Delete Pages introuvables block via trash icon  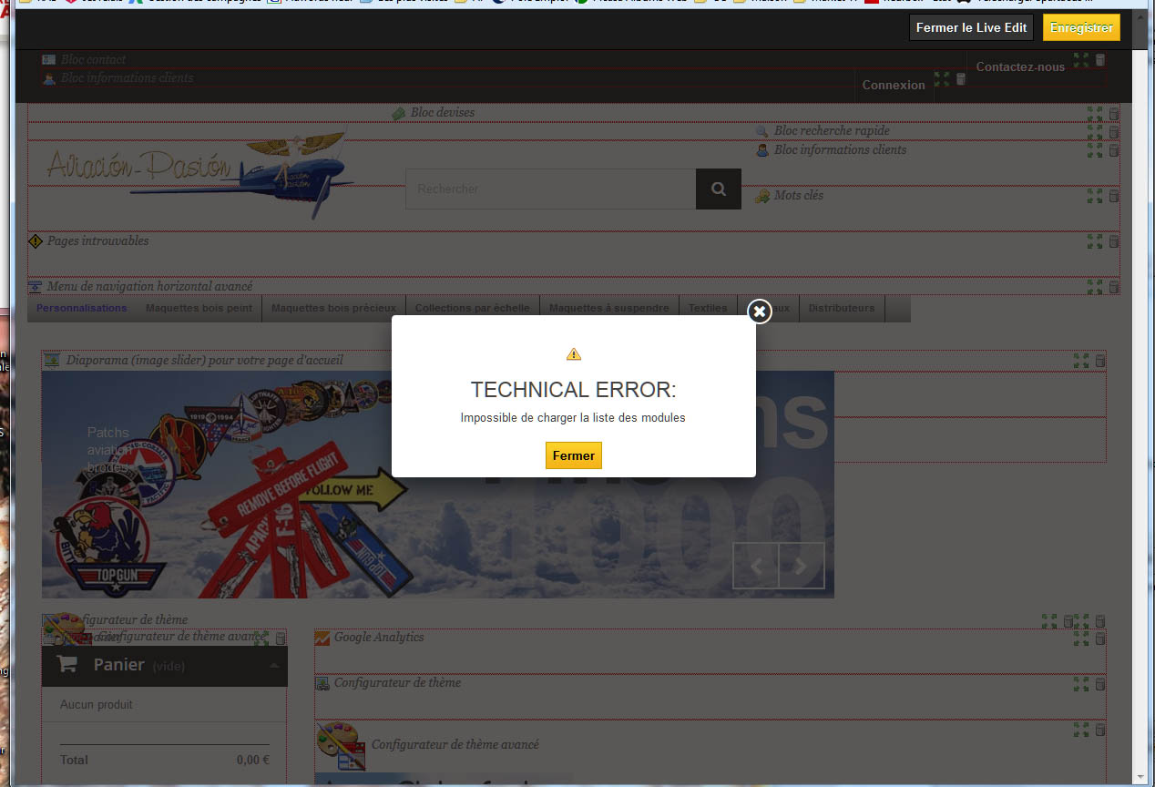pyautogui.click(x=1114, y=241)
